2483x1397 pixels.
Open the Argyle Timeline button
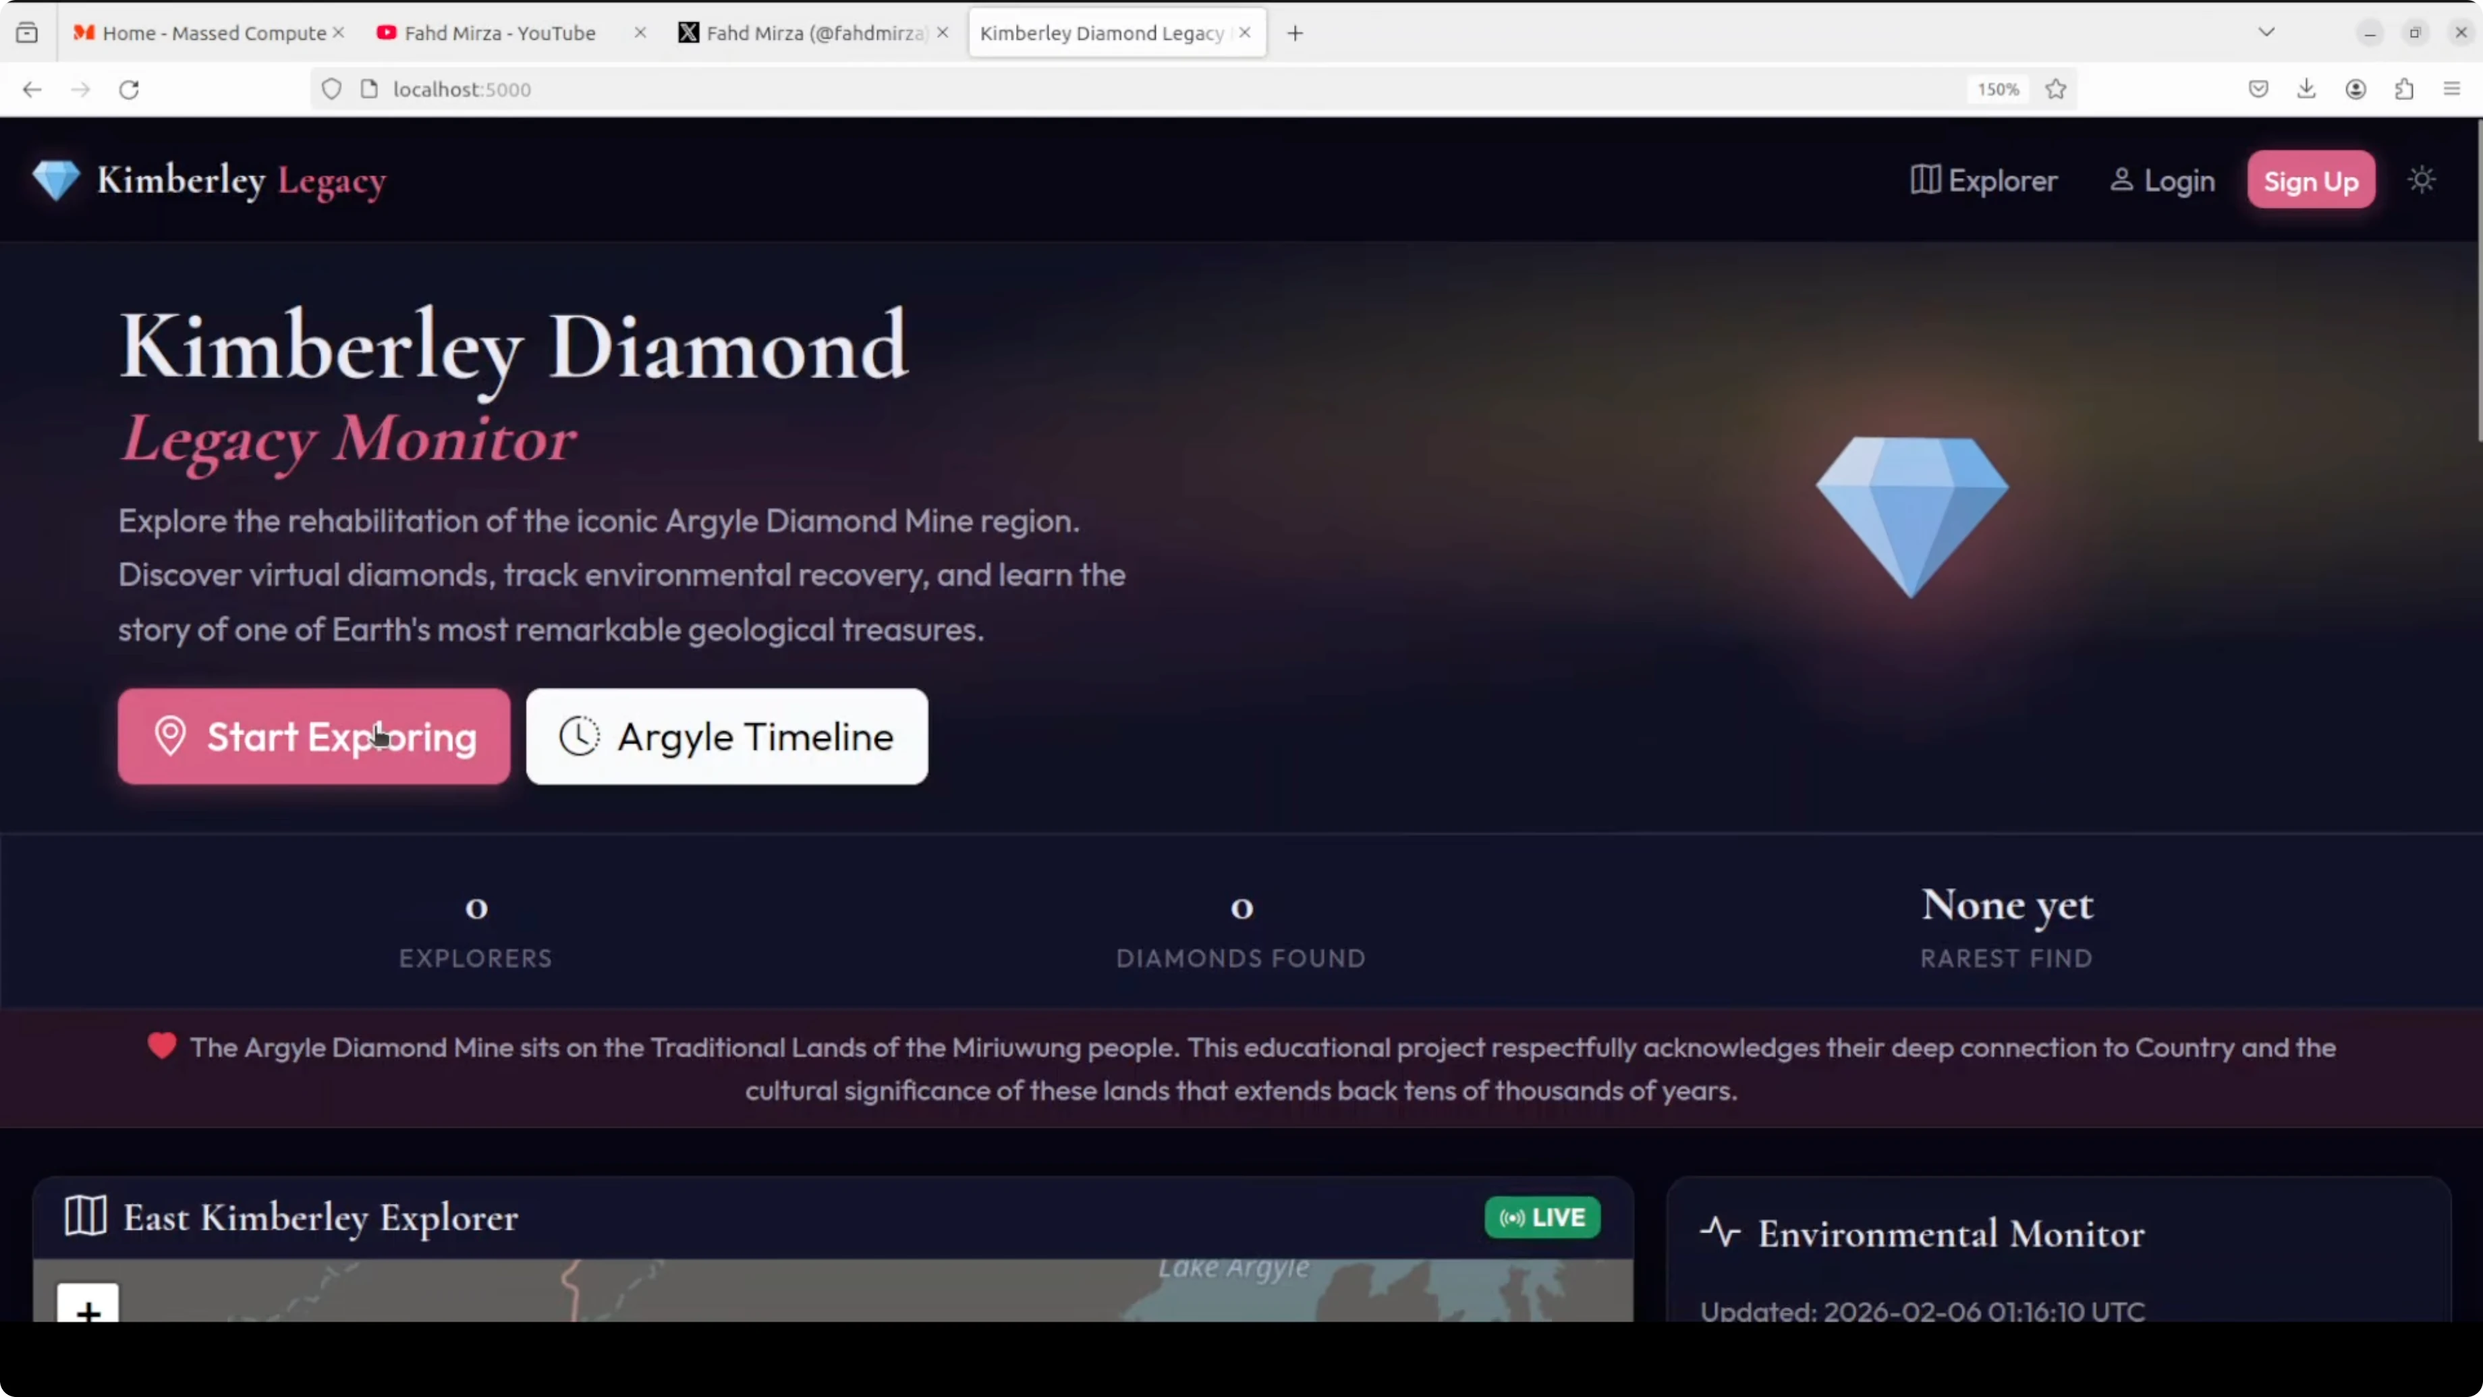[727, 736]
